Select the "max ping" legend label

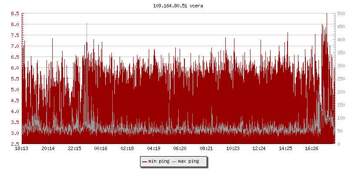[x=189, y=161]
